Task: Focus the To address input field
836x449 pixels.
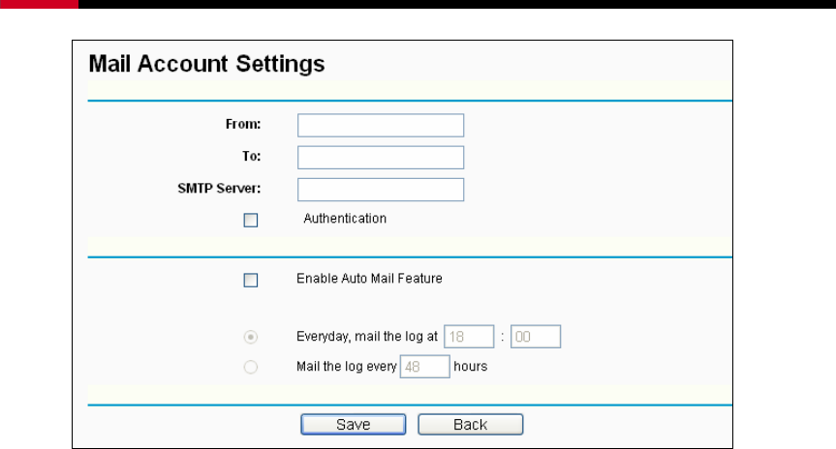Action: (x=381, y=157)
